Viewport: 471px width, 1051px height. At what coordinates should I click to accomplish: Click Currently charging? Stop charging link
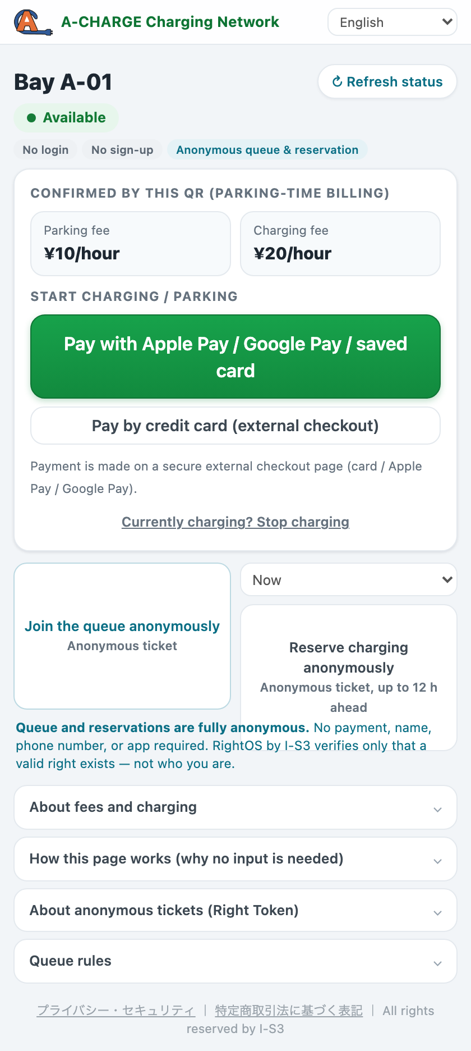[x=235, y=522]
